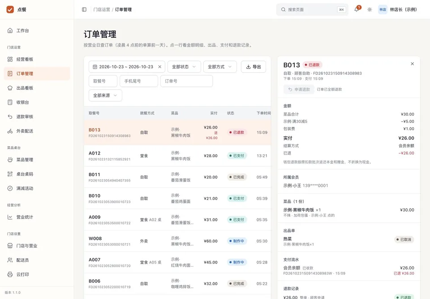Viewport: 430px width, 299px height.
Task: Click 取餐号 column header
Action: (x=94, y=113)
